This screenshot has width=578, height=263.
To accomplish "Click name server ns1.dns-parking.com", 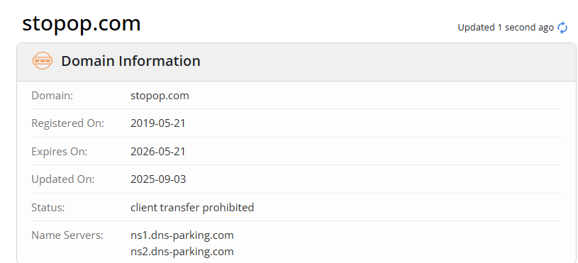I will [182, 235].
